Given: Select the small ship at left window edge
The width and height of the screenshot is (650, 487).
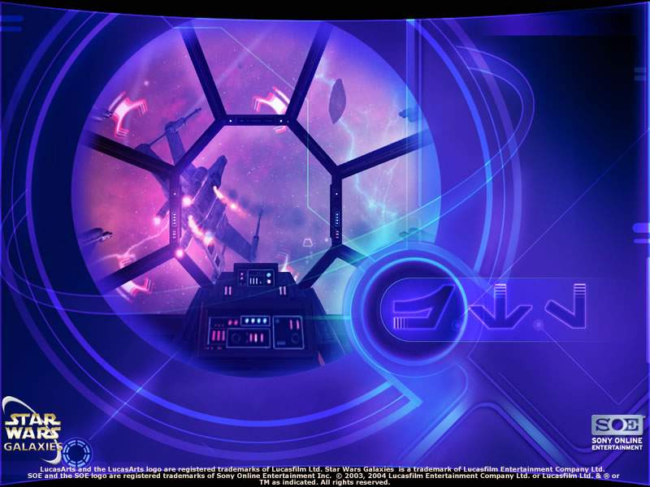Looking at the screenshot, I should click(x=97, y=235).
